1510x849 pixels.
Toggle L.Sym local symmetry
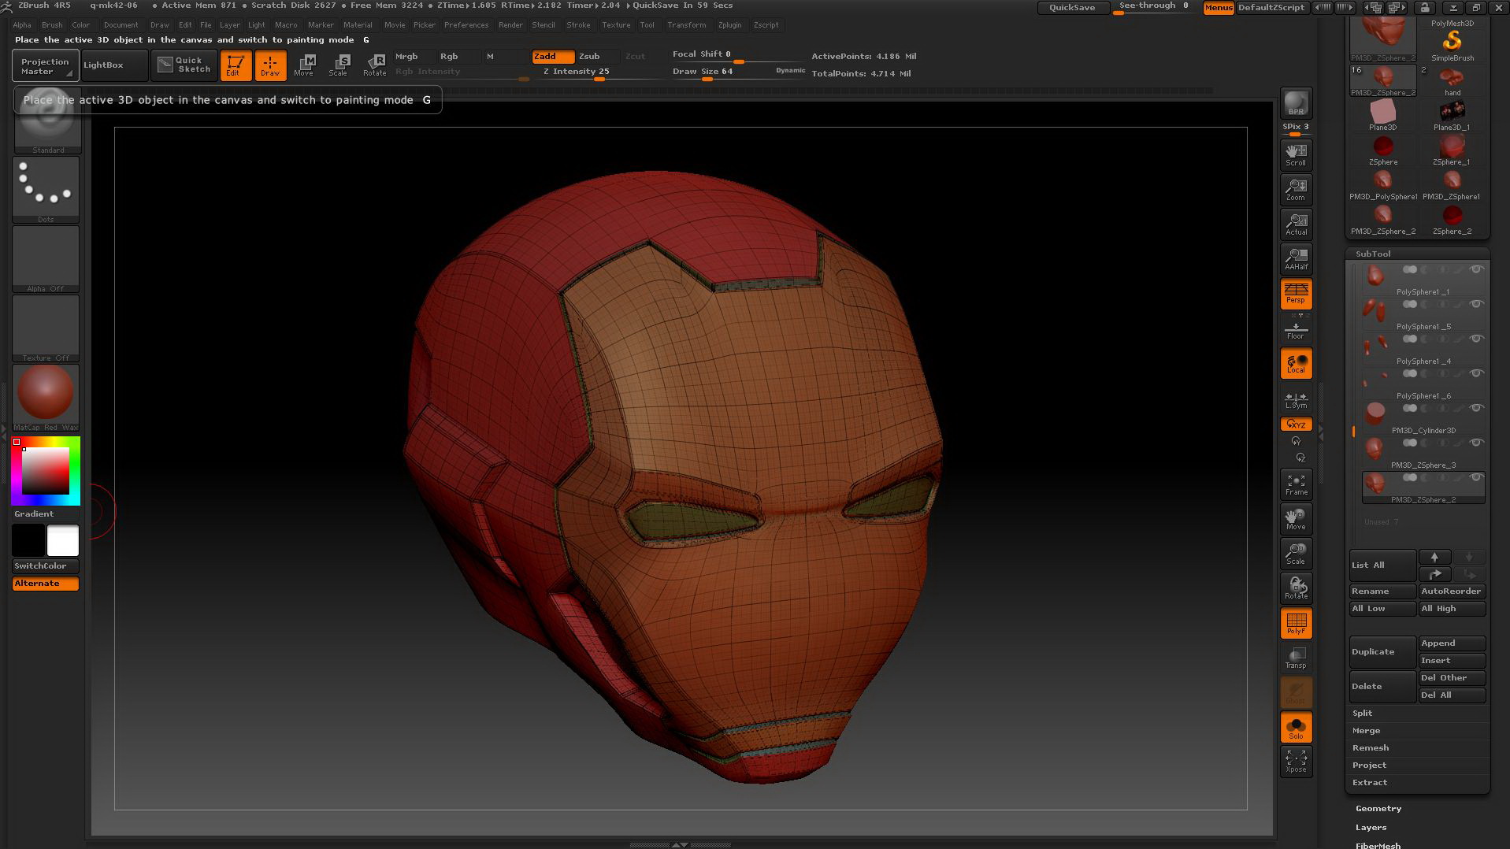click(1296, 401)
